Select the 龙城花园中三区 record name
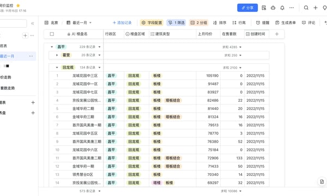This screenshot has width=327, height=196. (x=85, y=76)
